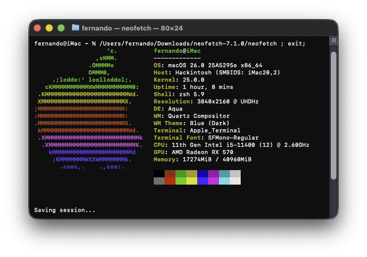Click the 'Terminal: Apple_Terminal' line
The width and height of the screenshot is (367, 257).
197,130
